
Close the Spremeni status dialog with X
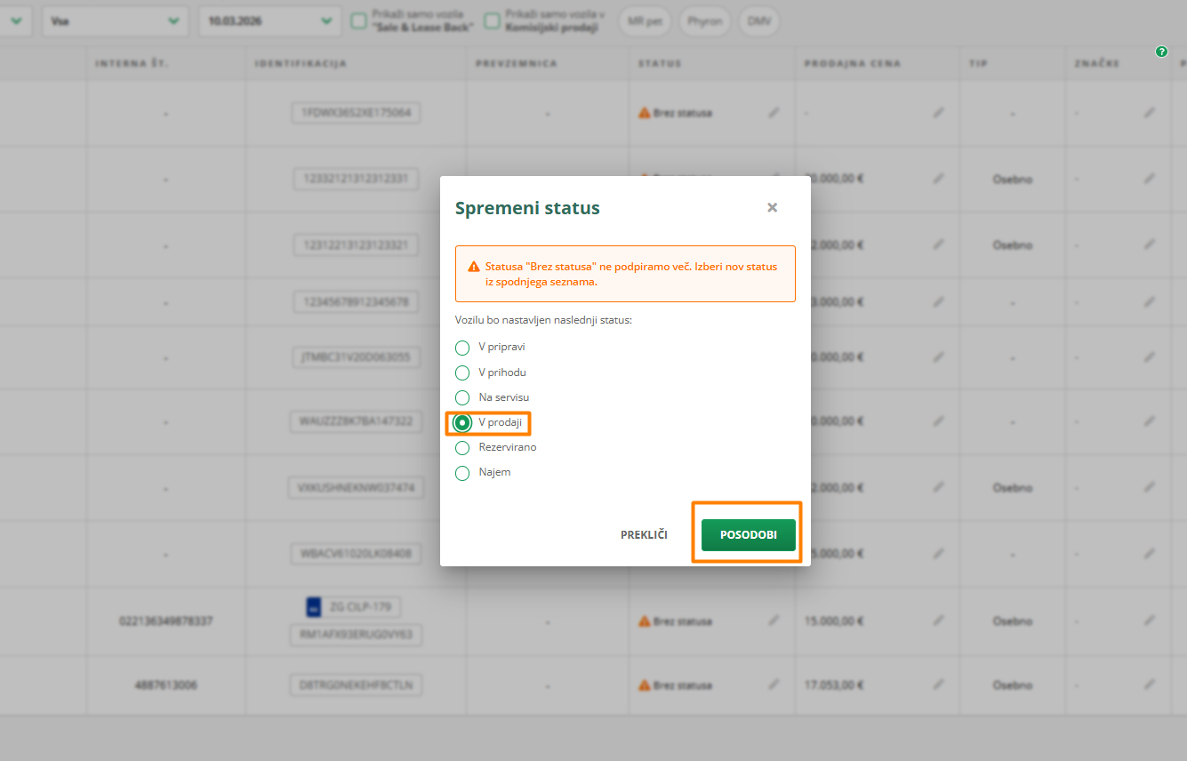(x=772, y=207)
